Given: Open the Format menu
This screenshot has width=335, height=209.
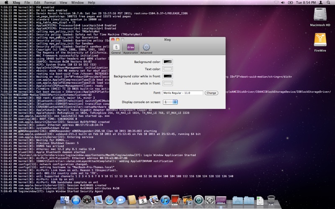Looking at the screenshot, I should coord(50,3).
